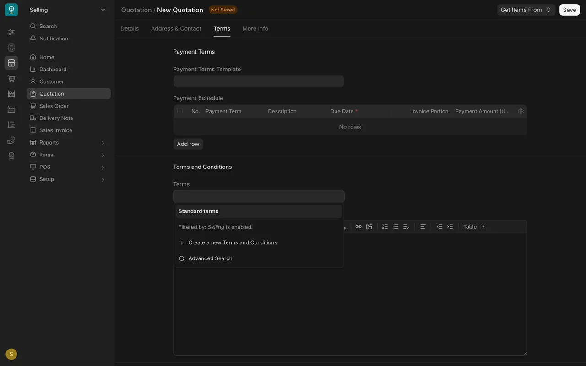Click the lightbulb app logo icon
The width and height of the screenshot is (586, 366).
click(x=11, y=10)
